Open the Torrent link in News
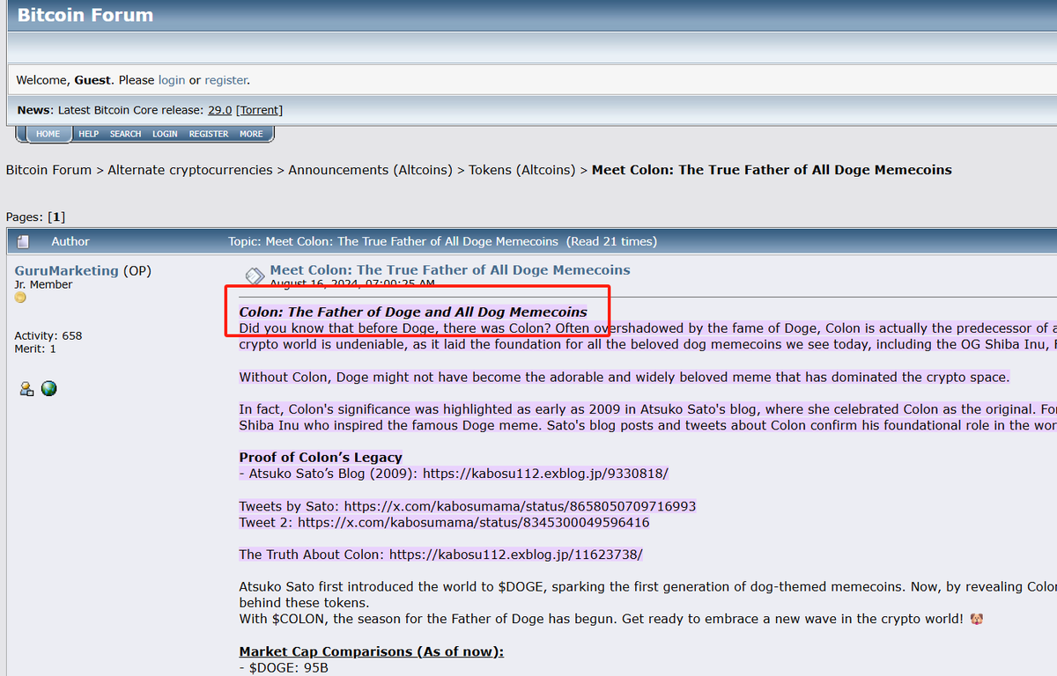 coord(259,110)
